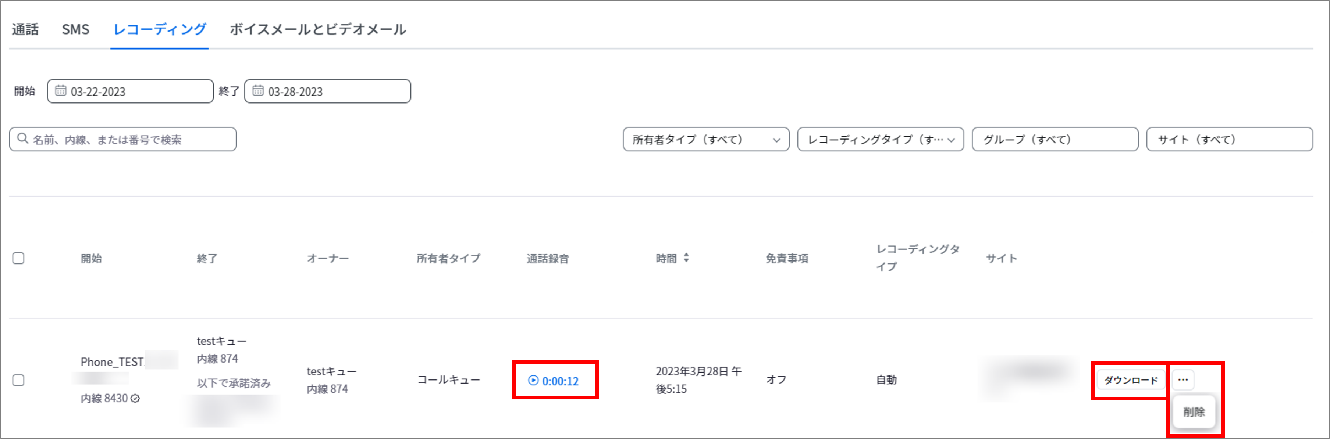Screen dimensions: 1330x439
Task: Expand the レコーディングタイプ dropdown
Action: pyautogui.click(x=880, y=139)
